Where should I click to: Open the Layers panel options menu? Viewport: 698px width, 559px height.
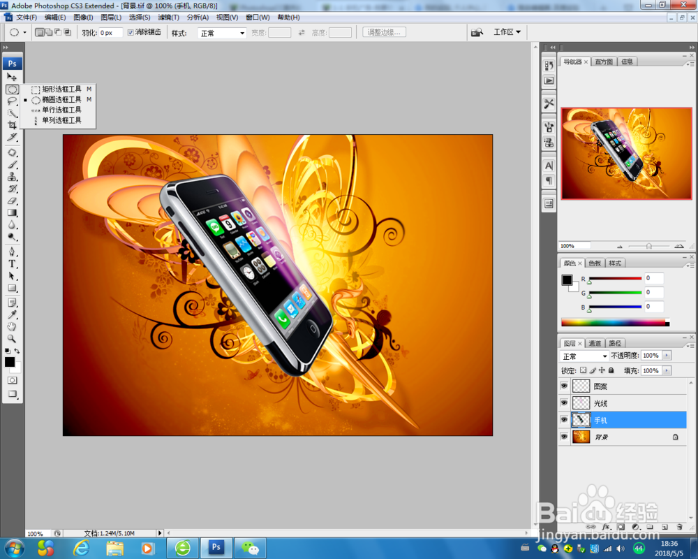coord(690,345)
